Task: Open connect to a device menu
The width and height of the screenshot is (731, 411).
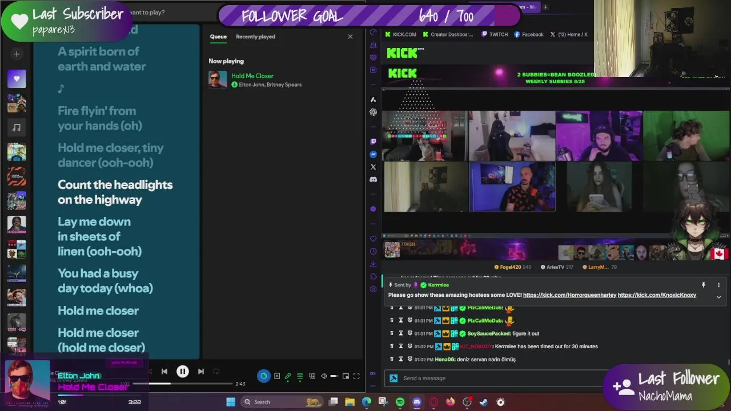Action: (x=312, y=376)
